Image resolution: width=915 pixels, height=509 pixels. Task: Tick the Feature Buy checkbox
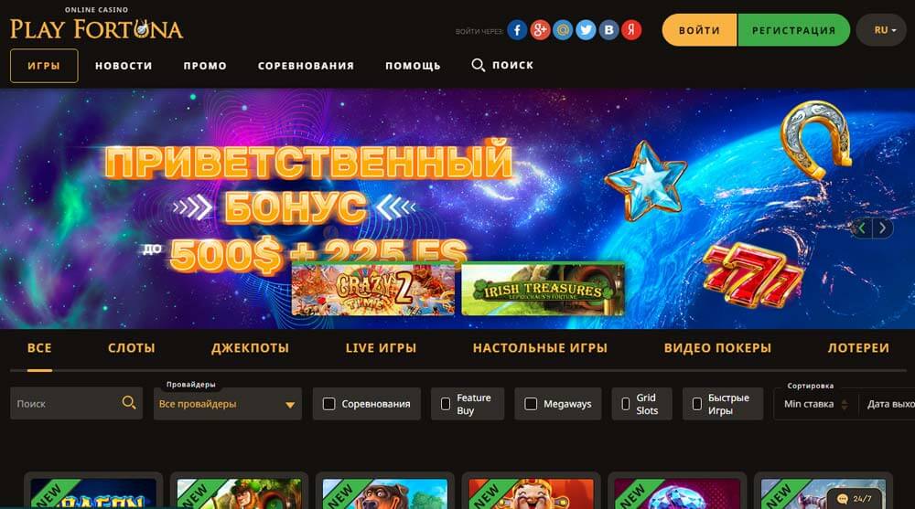point(446,404)
